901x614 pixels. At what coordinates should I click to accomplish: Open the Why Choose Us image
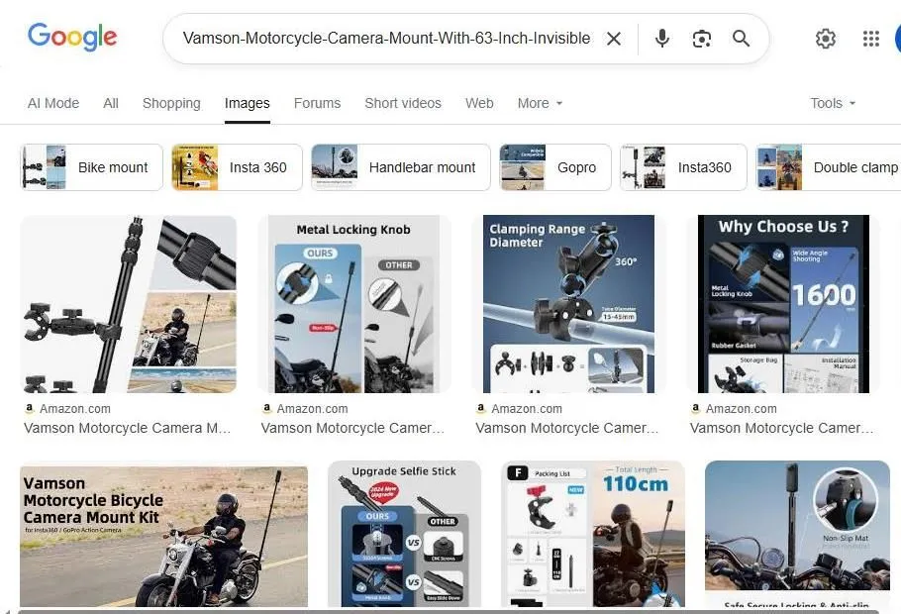pos(783,304)
